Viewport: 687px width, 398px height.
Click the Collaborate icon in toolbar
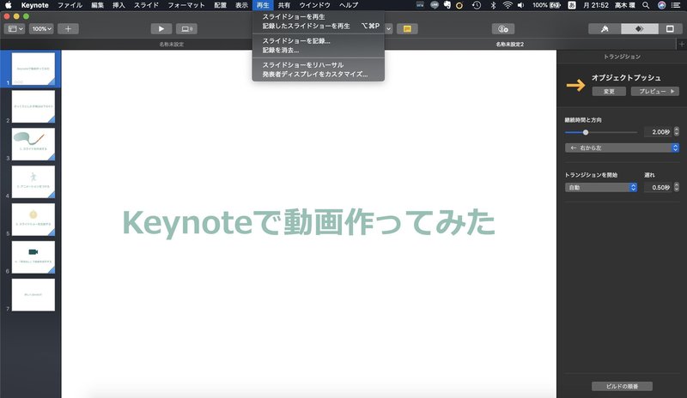503,29
